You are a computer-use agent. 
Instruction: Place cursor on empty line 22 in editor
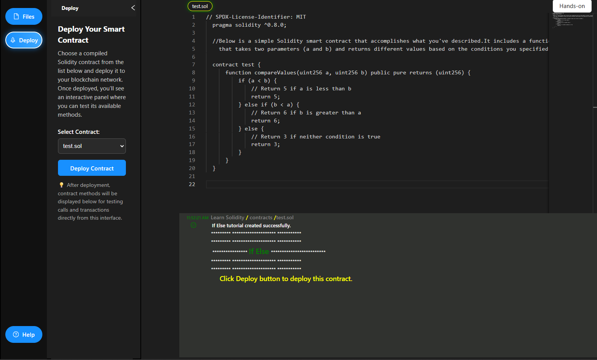[x=305, y=184]
